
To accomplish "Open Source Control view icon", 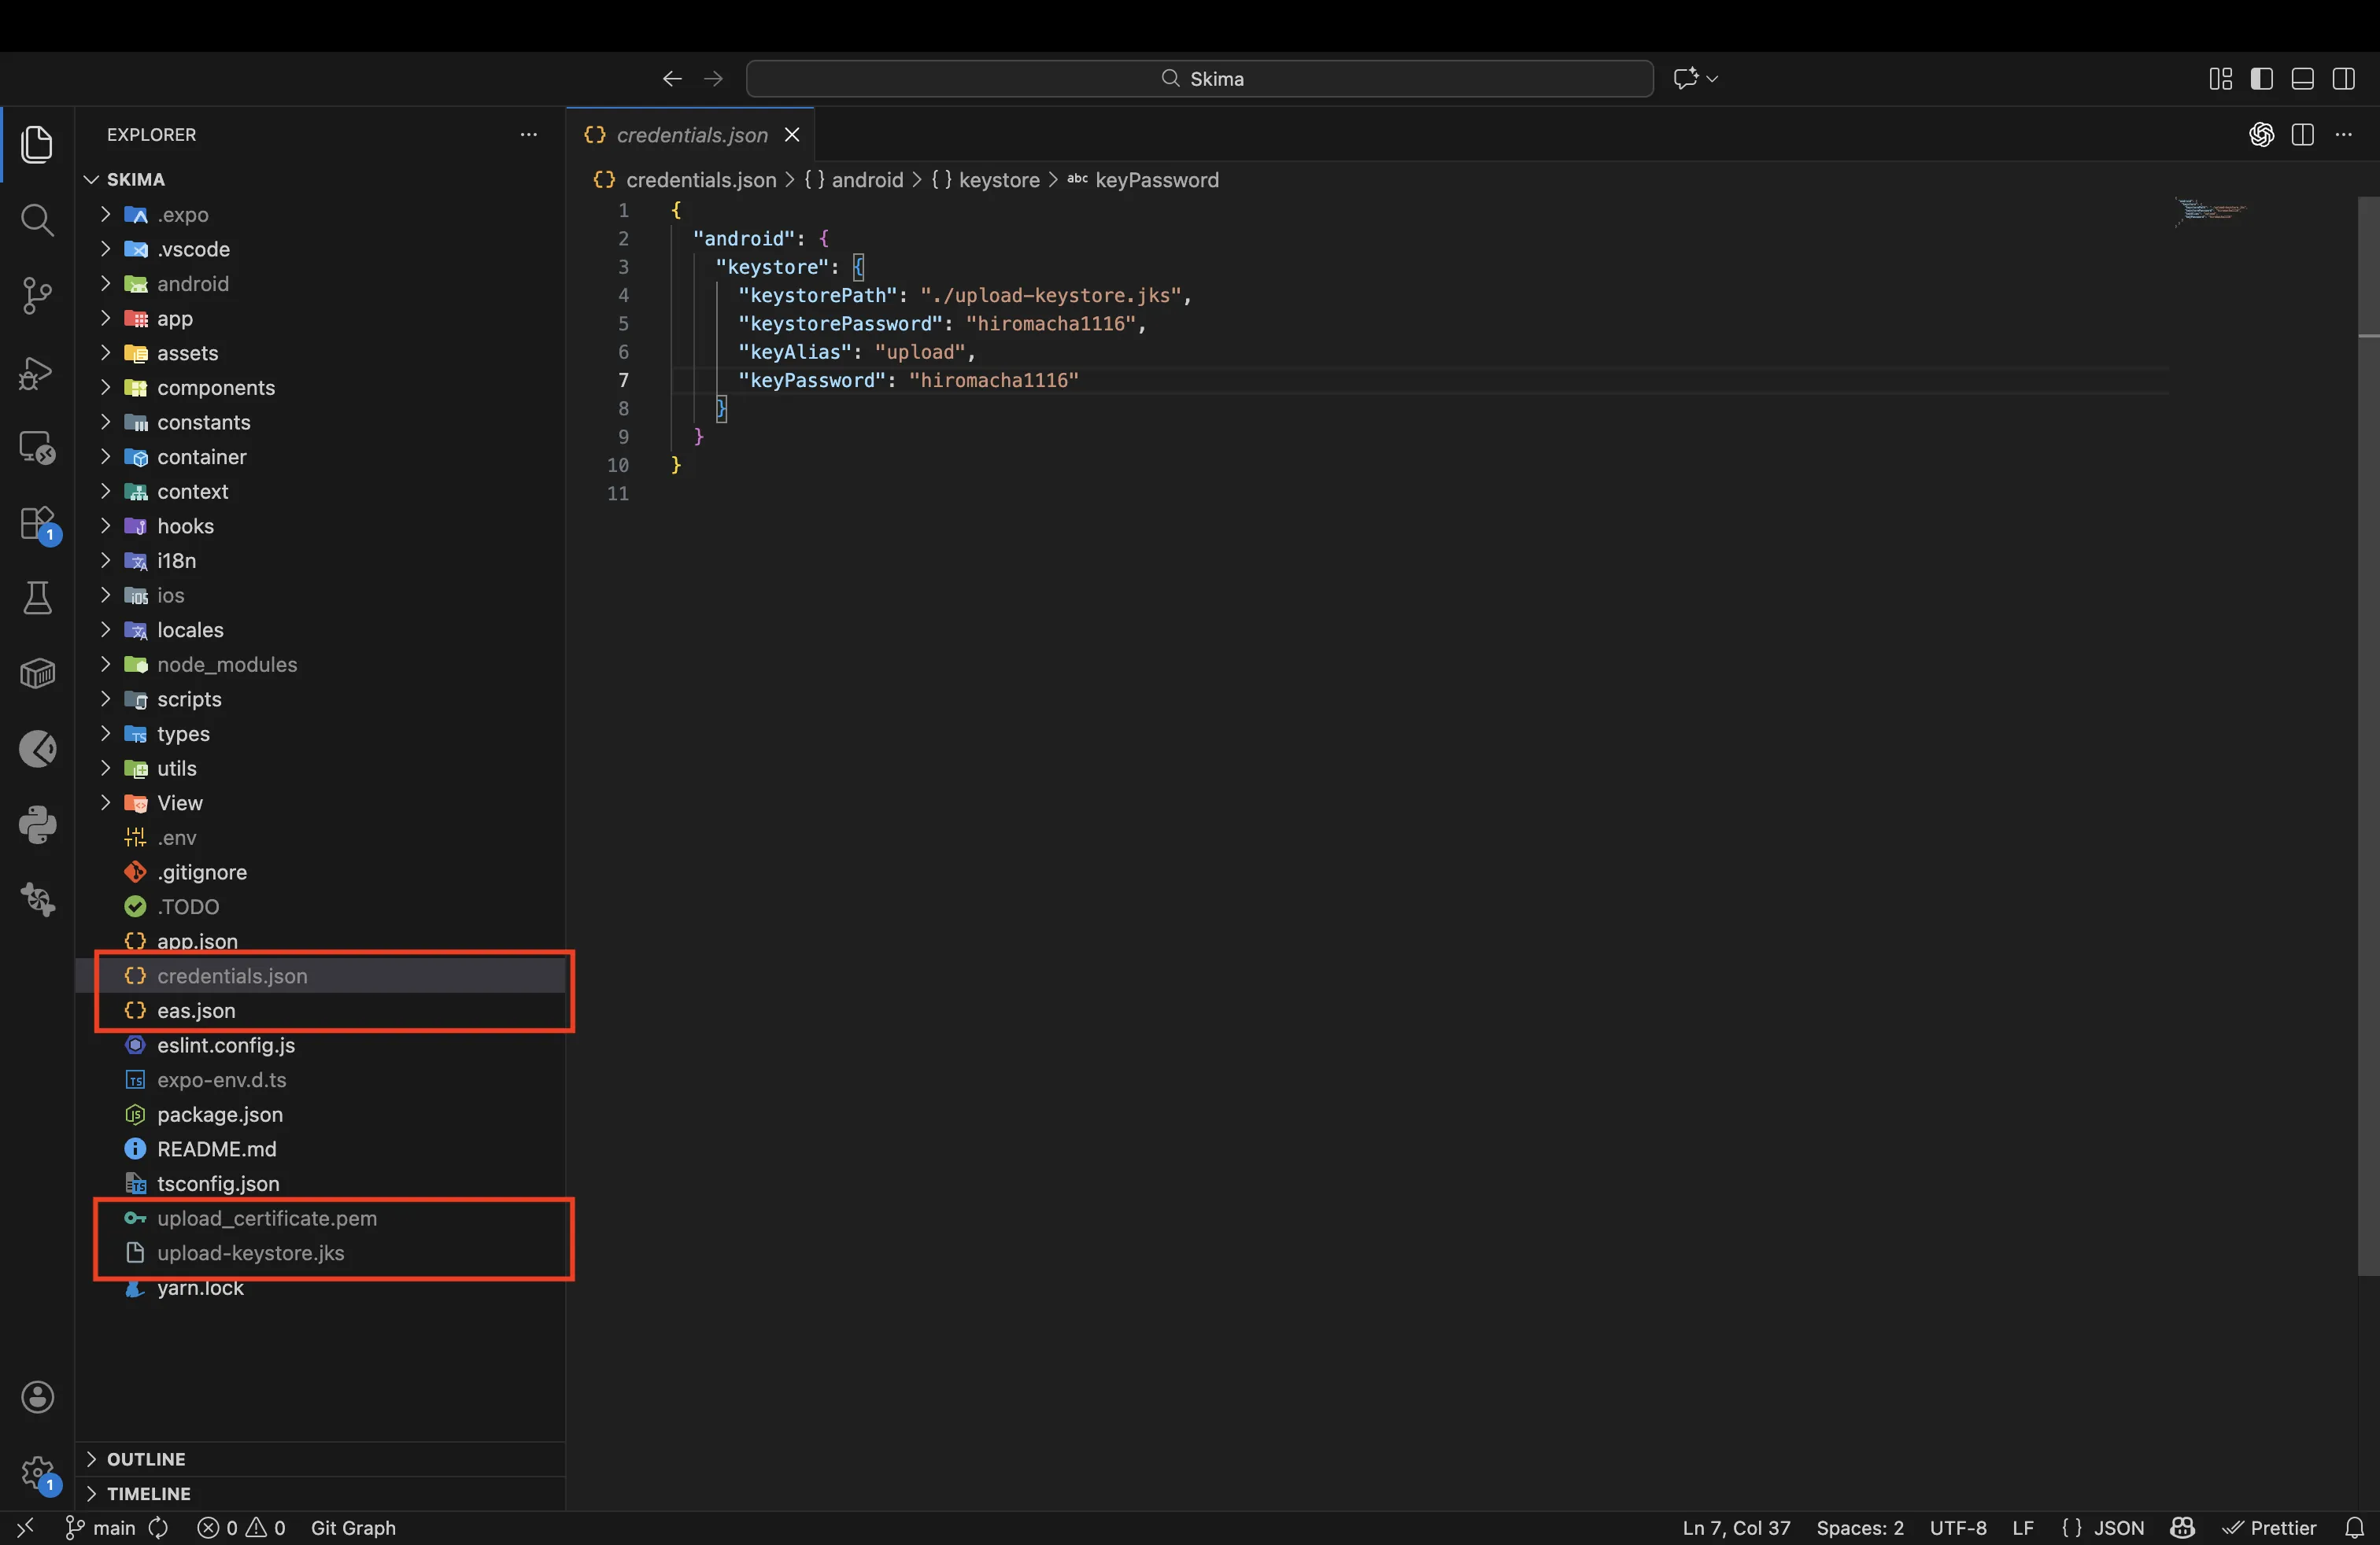I will [37, 296].
